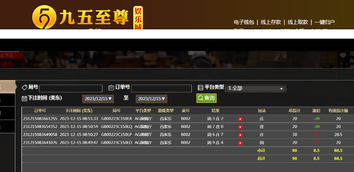Image resolution: width=354 pixels, height=172 pixels.
Task: Open 电子钱包 from the top menu
Action: tap(243, 22)
